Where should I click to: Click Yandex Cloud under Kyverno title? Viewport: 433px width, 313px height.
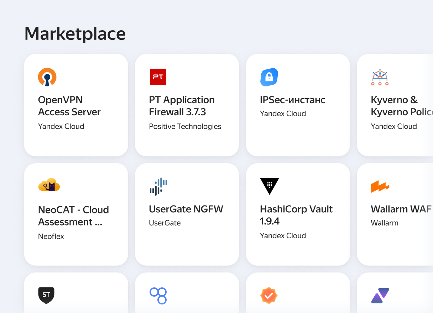pyautogui.click(x=394, y=126)
